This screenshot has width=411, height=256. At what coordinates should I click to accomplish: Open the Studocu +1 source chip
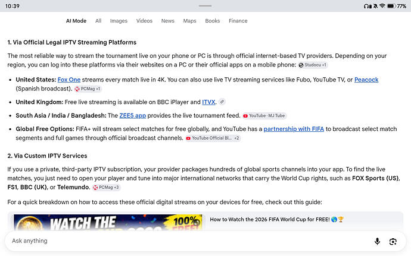tap(313, 65)
